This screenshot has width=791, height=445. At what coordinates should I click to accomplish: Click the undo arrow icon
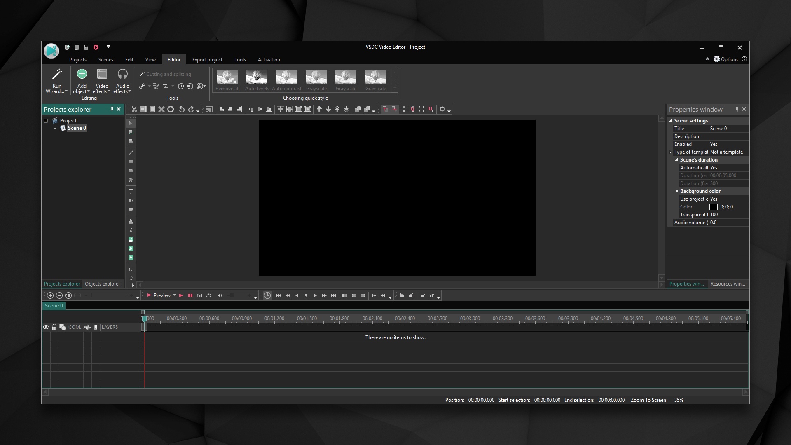coord(182,109)
